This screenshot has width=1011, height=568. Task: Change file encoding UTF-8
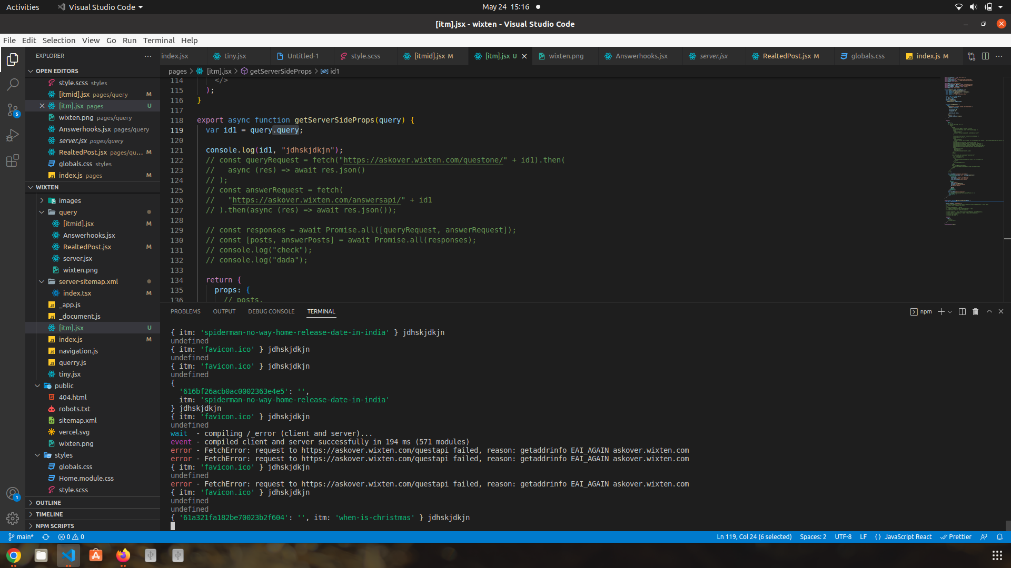[x=843, y=537]
